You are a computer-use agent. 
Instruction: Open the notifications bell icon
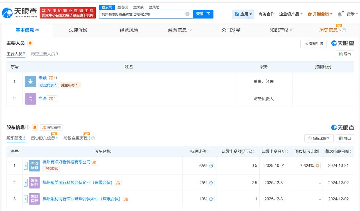click(340, 14)
